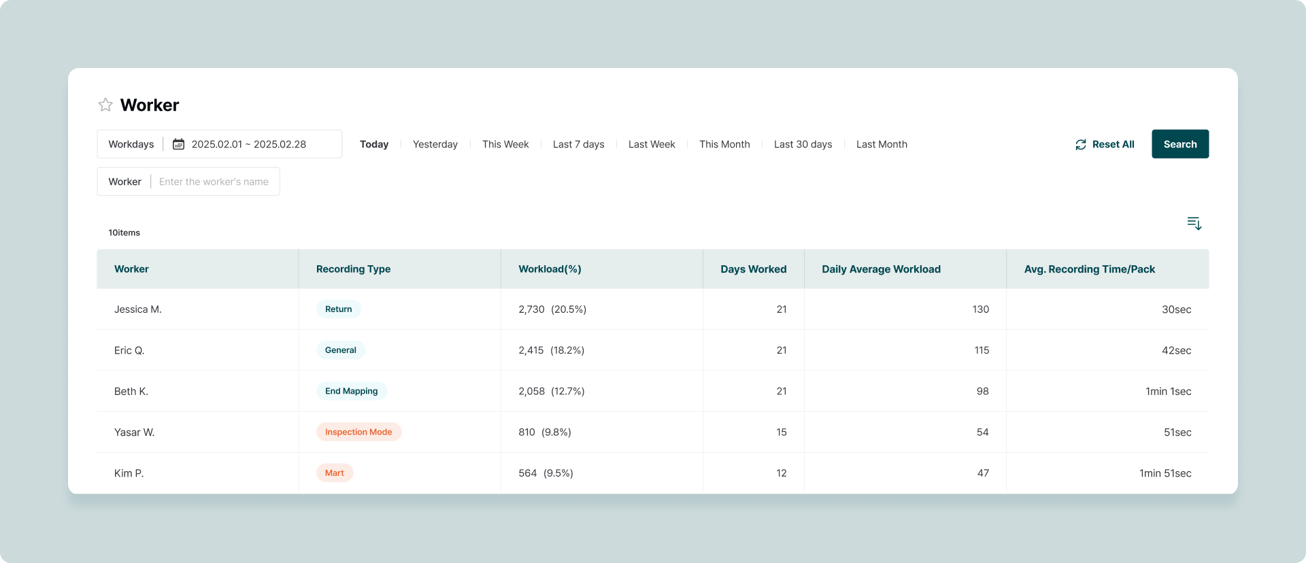Select Last 30 days preset

pos(803,144)
